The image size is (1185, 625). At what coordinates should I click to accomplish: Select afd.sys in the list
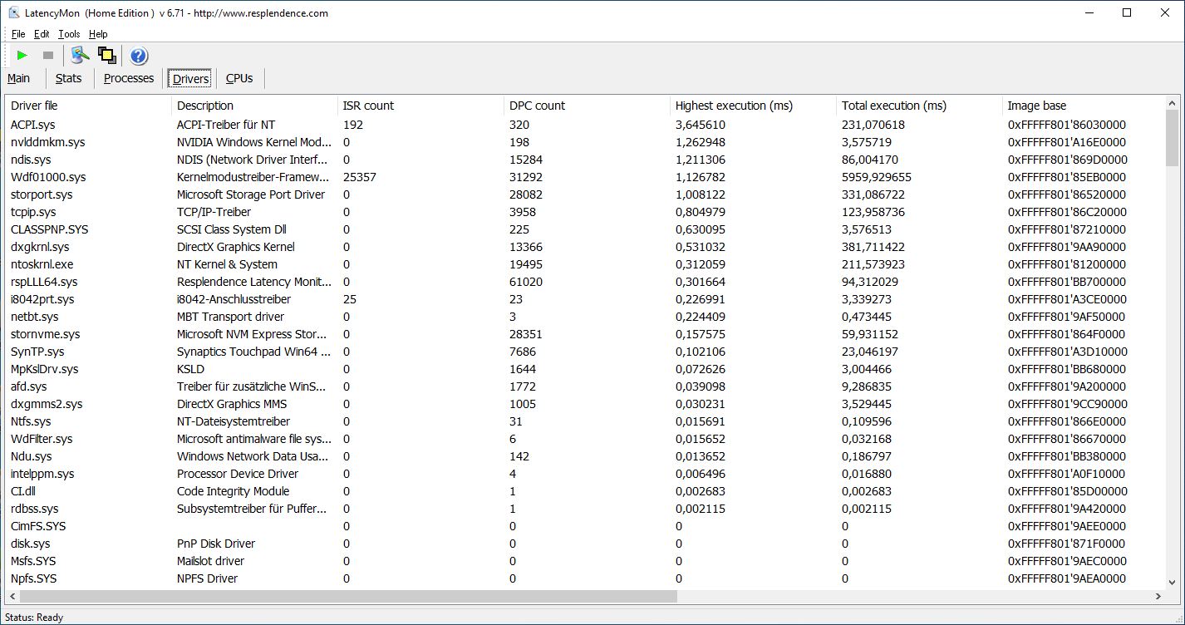click(585, 386)
